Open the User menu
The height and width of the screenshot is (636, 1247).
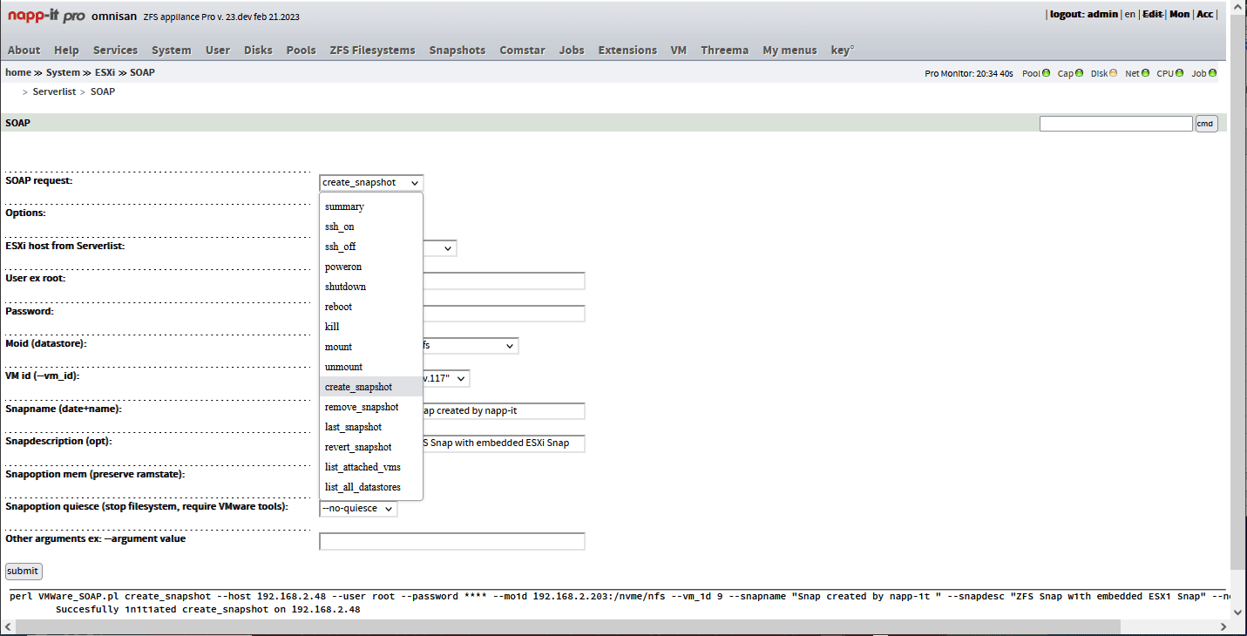click(218, 50)
